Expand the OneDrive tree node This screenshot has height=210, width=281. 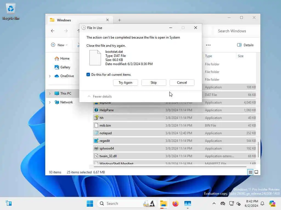50,76
